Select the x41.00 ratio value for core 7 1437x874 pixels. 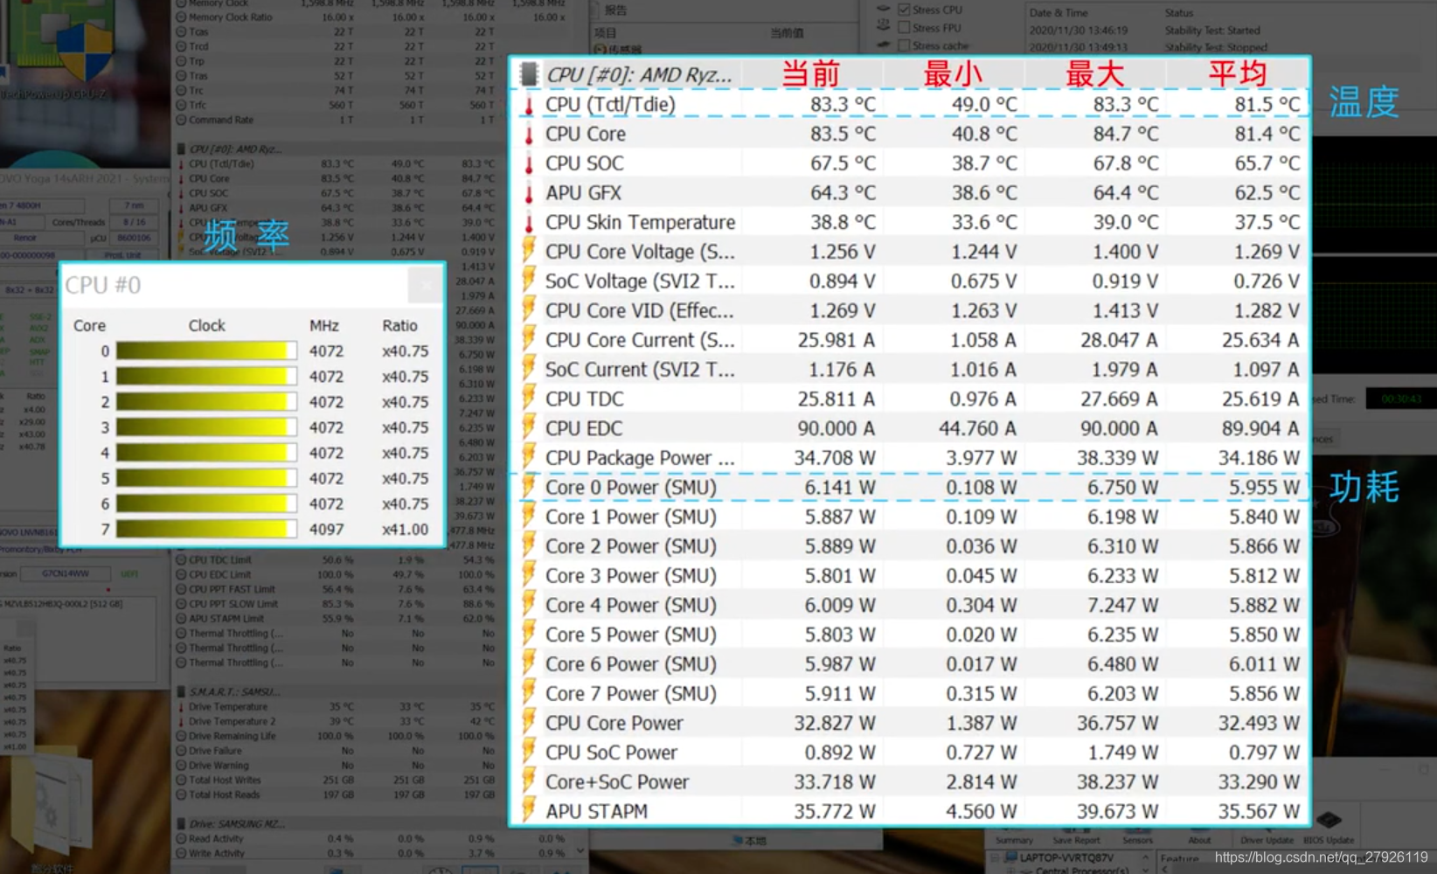click(x=406, y=530)
